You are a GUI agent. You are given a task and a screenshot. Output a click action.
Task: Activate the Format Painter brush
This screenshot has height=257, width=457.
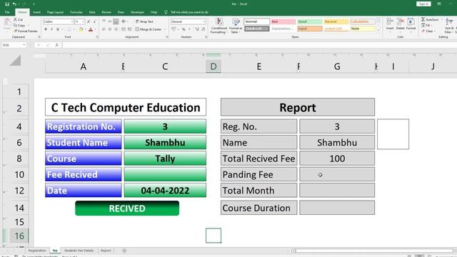pyautogui.click(x=26, y=31)
